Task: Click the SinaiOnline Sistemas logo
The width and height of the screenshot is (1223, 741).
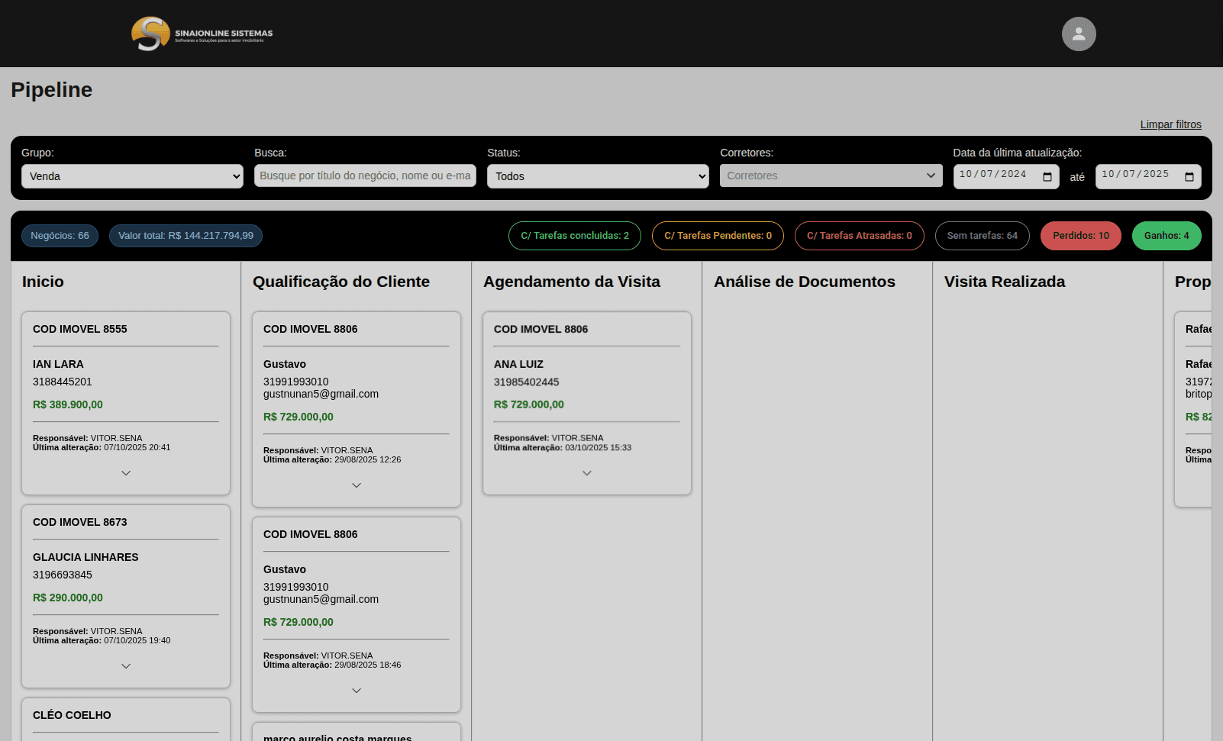Action: [x=201, y=34]
